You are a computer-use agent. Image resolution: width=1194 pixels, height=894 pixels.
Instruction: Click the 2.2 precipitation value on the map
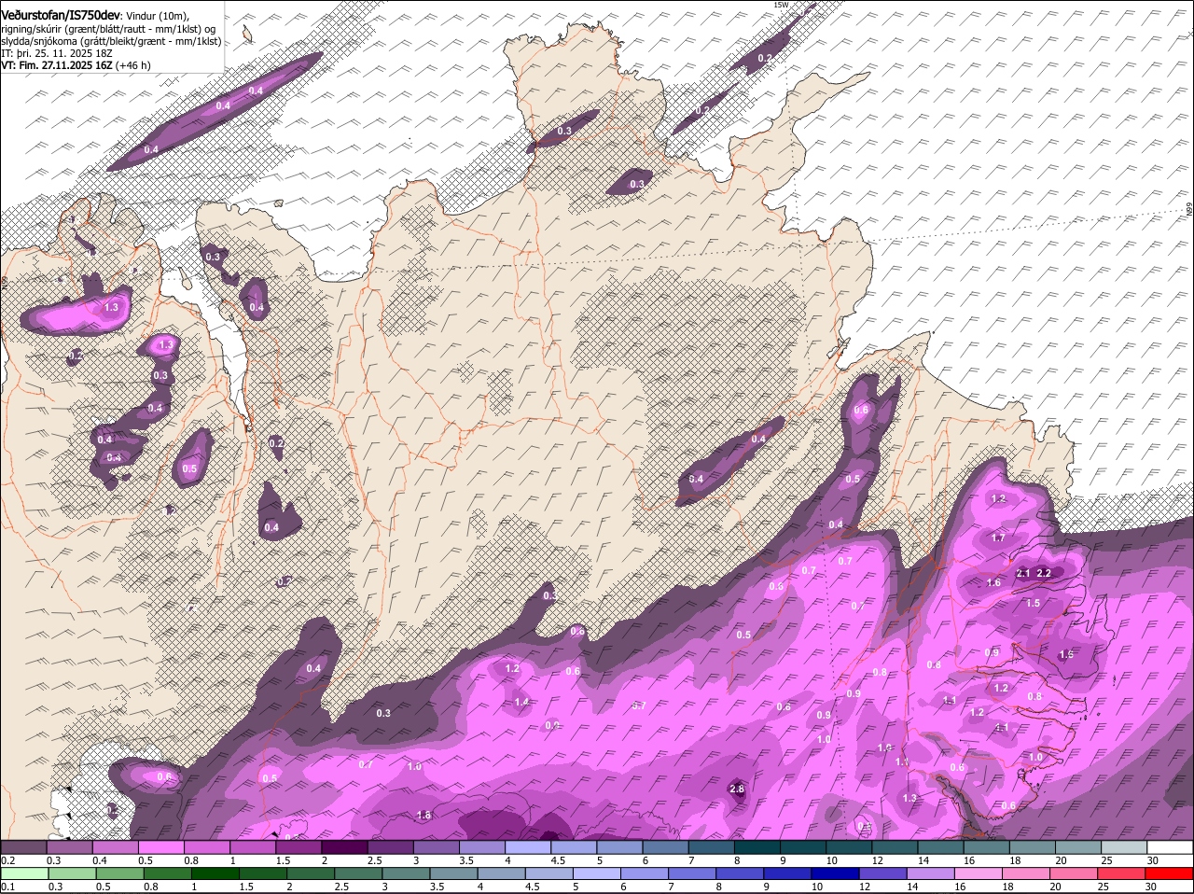coord(1044,573)
